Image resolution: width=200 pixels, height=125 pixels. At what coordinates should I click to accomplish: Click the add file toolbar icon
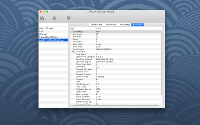click(42, 18)
